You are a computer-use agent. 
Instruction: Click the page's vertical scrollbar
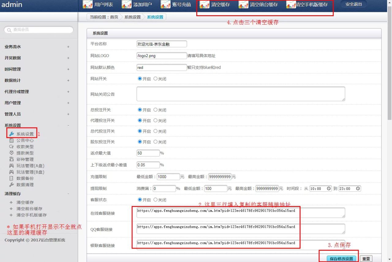[390, 61]
